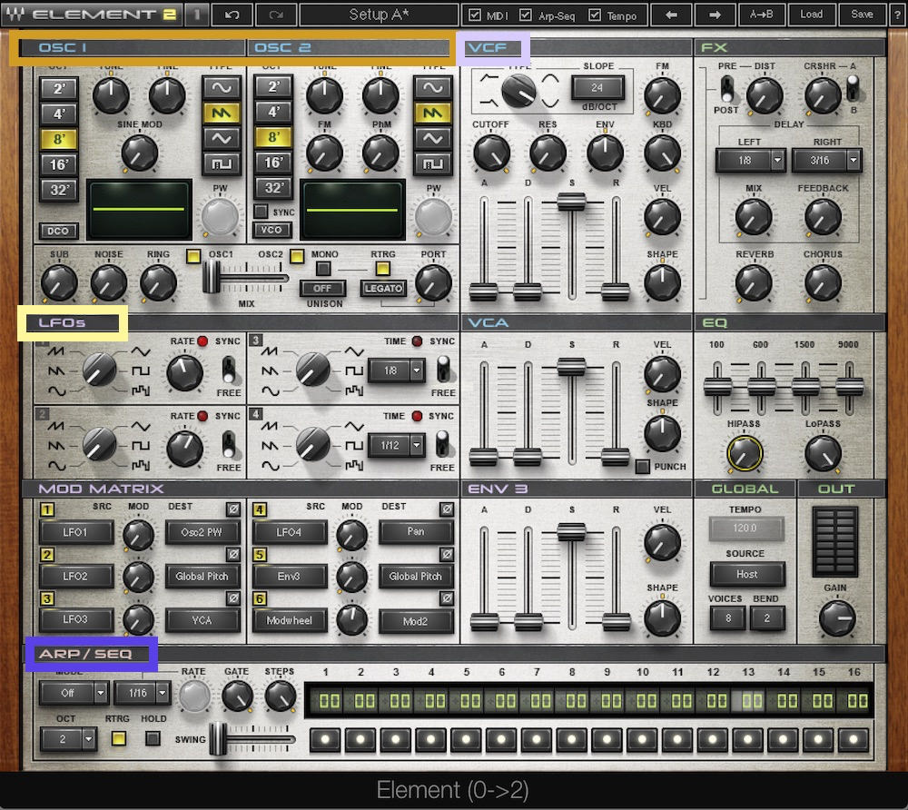Image resolution: width=908 pixels, height=810 pixels.
Task: Select the triangle waveform for OSC 2
Action: (433, 138)
